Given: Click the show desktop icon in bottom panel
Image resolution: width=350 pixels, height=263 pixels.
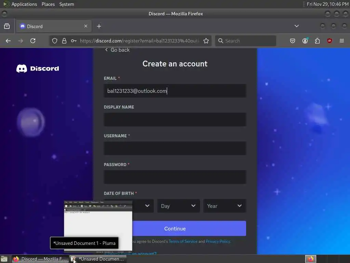Looking at the screenshot, I should pos(4,259).
